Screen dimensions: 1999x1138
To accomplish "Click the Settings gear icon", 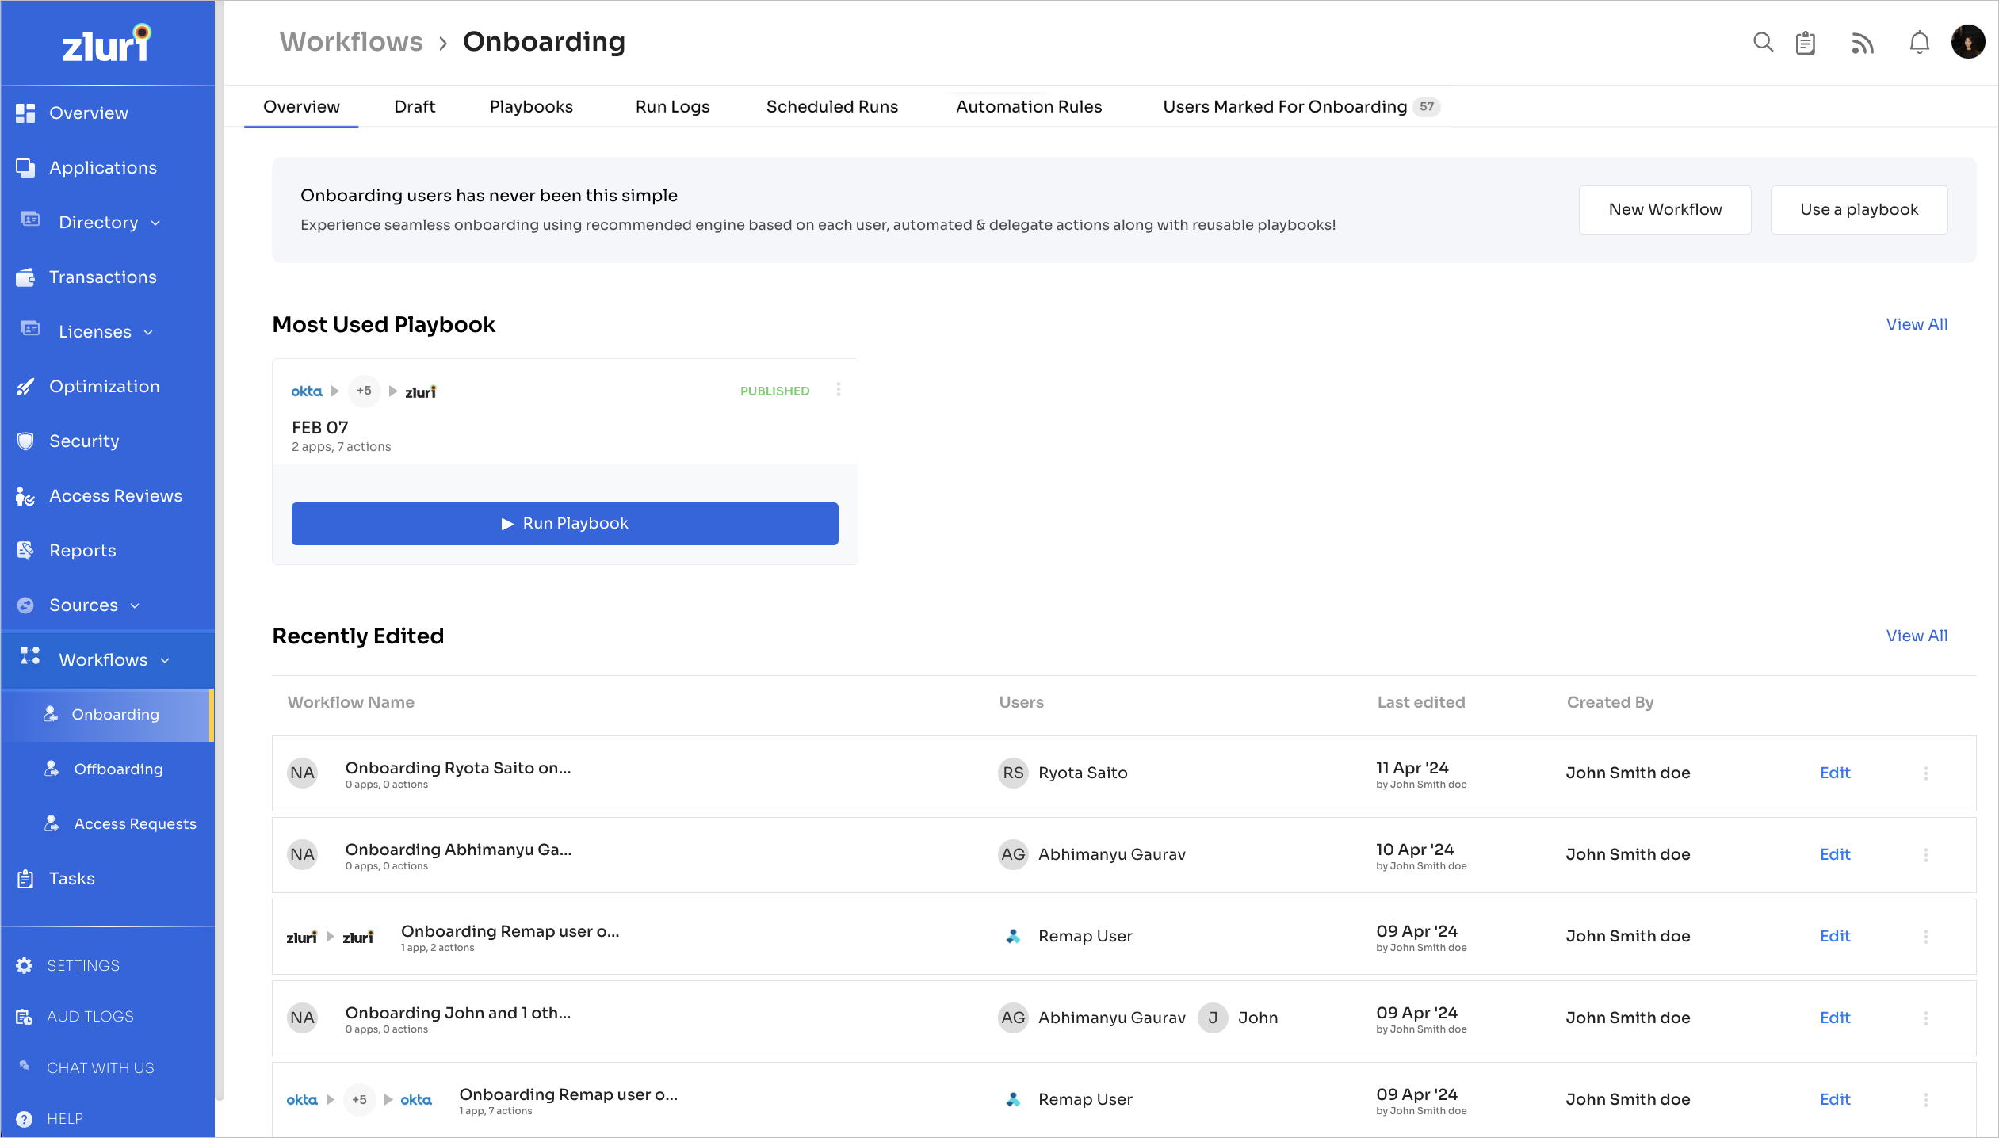I will (x=25, y=965).
